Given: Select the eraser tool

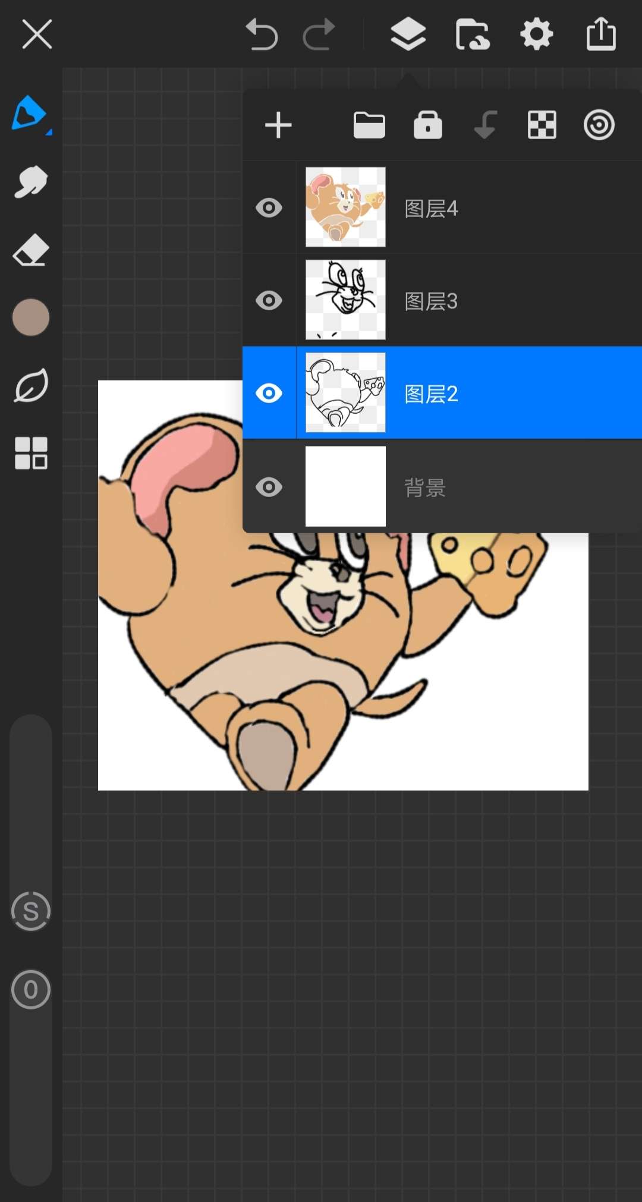Looking at the screenshot, I should (30, 250).
